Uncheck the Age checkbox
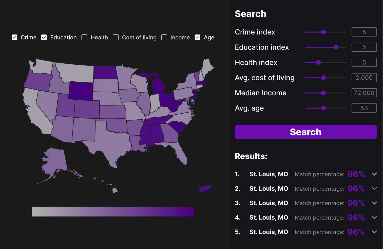The width and height of the screenshot is (383, 249). [198, 38]
